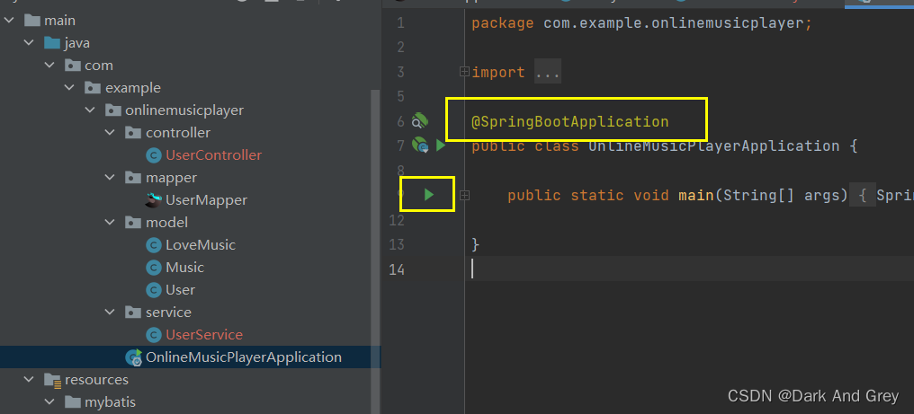Click the MyBatis bird icon next to UserMapper
This screenshot has height=414, width=914.
(153, 200)
